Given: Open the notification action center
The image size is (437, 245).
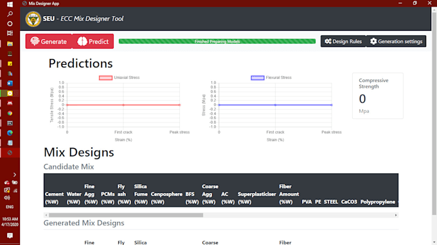Looking at the screenshot, I should tap(10, 236).
